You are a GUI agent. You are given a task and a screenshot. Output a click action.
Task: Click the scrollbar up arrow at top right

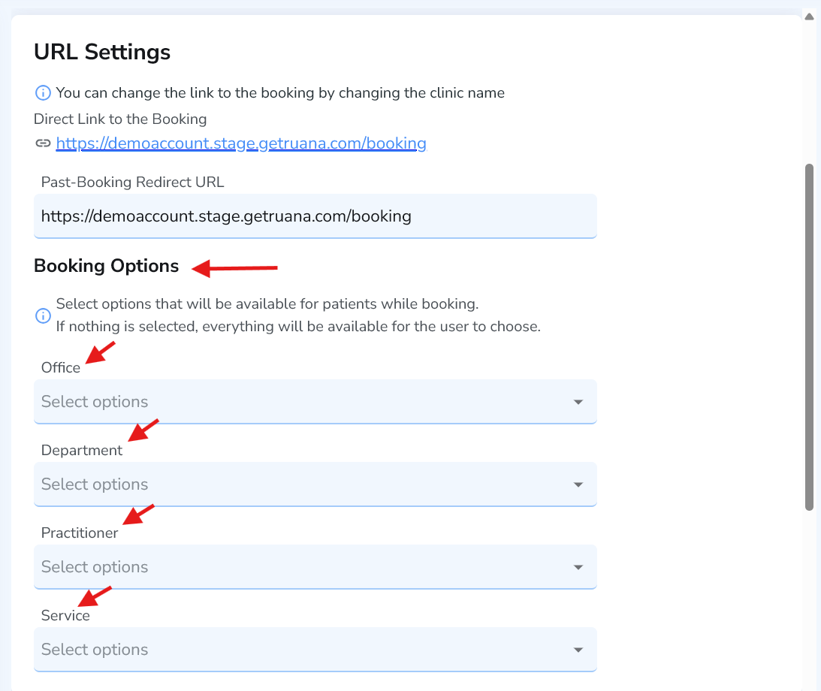pyautogui.click(x=809, y=15)
